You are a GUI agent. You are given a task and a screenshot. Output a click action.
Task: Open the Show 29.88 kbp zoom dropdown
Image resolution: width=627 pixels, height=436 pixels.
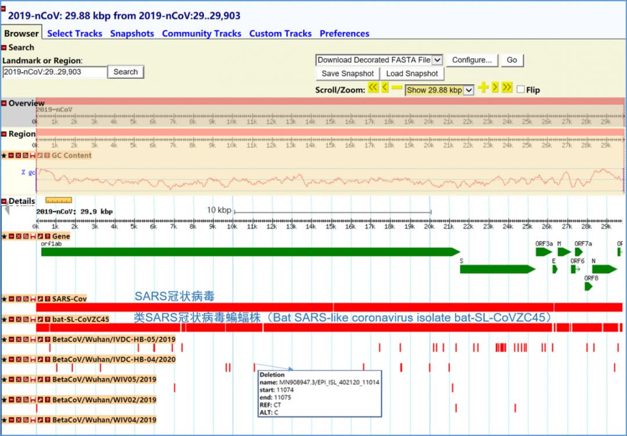439,90
